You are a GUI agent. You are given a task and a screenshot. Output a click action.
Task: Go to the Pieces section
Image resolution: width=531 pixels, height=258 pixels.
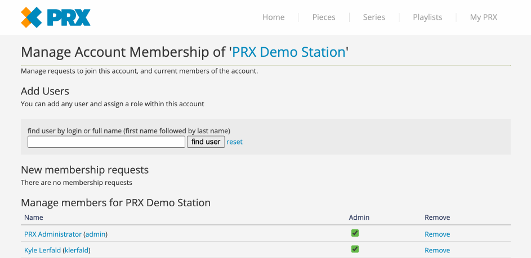[x=324, y=17]
